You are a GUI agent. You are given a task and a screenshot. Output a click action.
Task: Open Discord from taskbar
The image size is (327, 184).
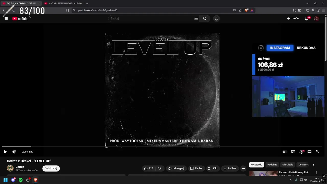click(x=13, y=180)
